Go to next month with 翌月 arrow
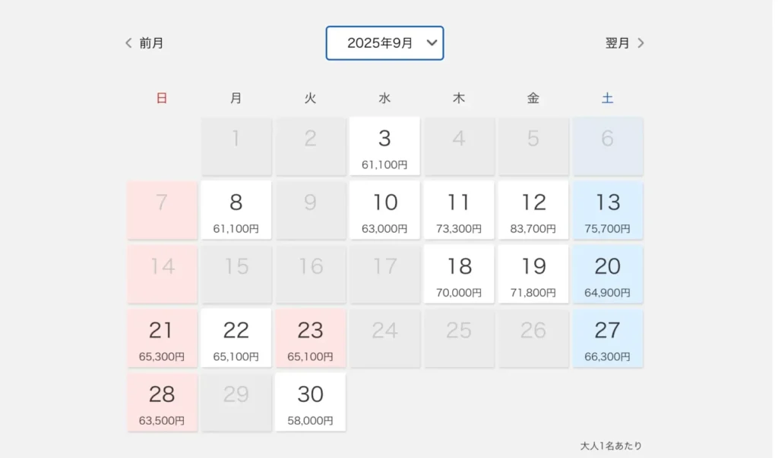Screen dimensions: 778x458 click(x=640, y=43)
